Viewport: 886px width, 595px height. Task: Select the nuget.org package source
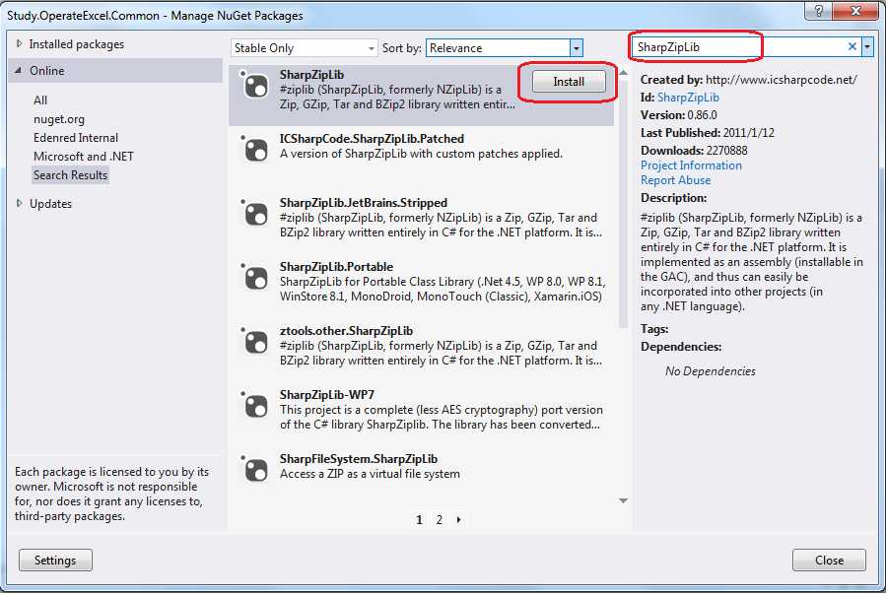[x=59, y=119]
